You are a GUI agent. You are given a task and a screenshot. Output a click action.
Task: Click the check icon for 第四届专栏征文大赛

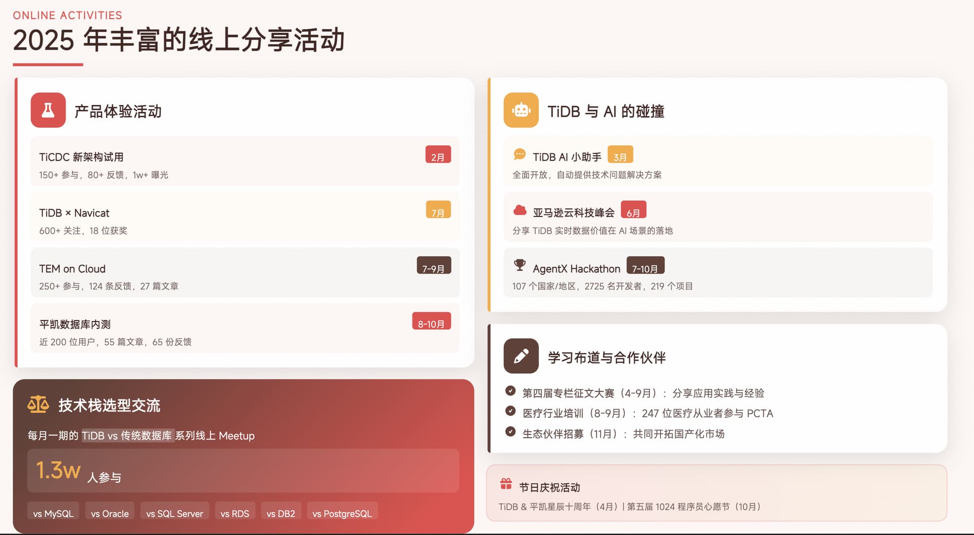(x=510, y=390)
